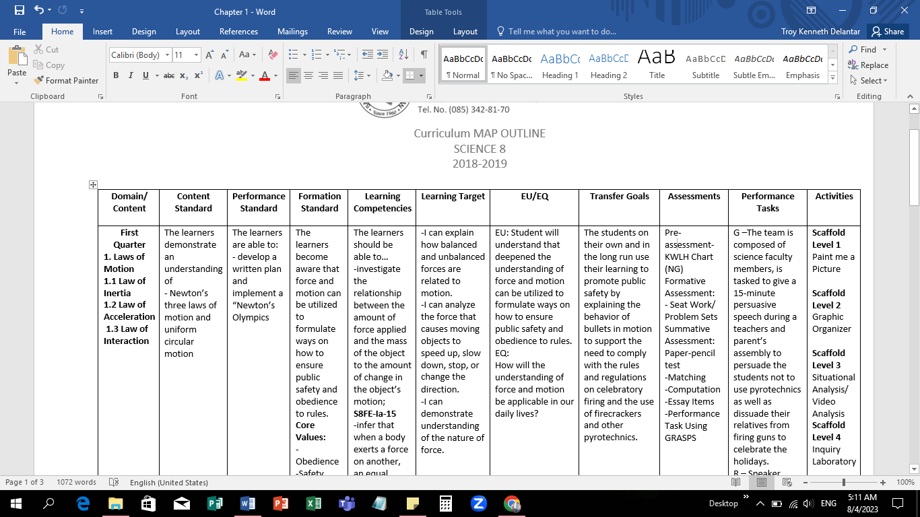Decrease the paragraph indent
The width and height of the screenshot is (920, 517).
[x=366, y=55]
